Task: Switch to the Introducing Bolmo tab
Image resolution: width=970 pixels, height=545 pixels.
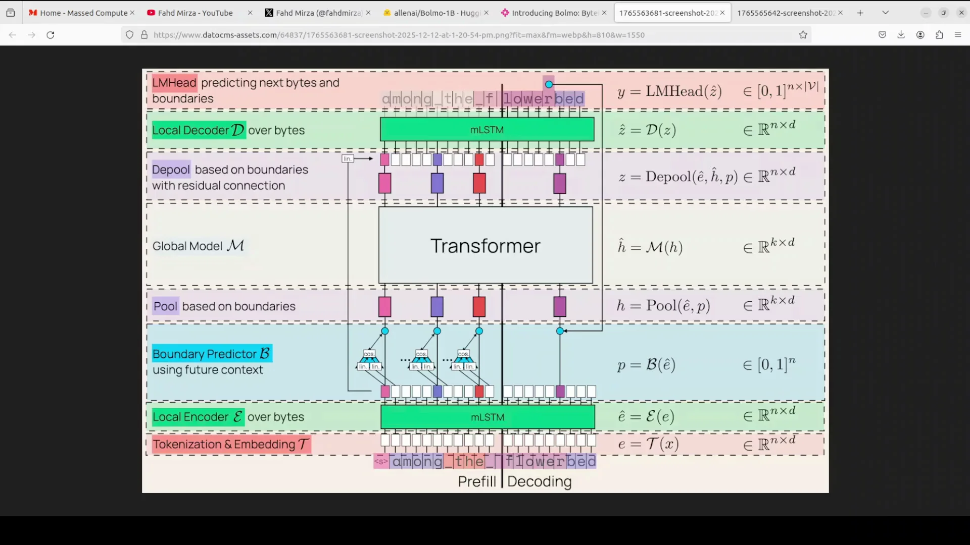Action: pos(551,13)
